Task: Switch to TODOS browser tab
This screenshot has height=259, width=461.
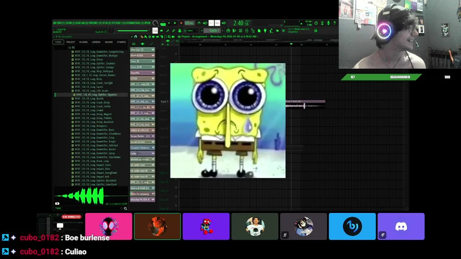Action: (x=58, y=42)
